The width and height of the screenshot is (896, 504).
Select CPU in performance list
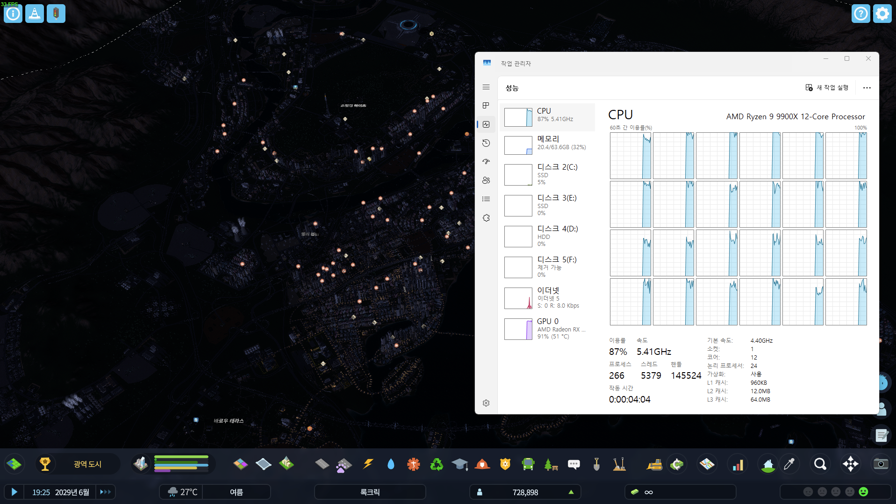point(547,117)
